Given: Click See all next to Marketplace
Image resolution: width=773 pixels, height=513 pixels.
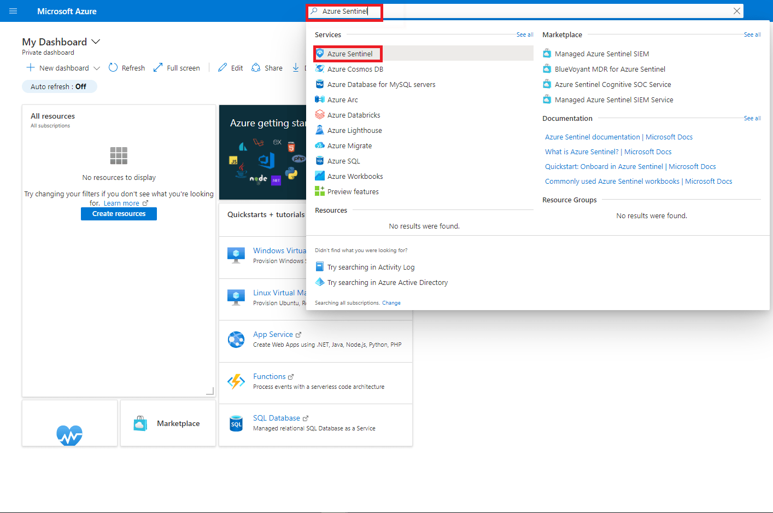Looking at the screenshot, I should click(752, 34).
